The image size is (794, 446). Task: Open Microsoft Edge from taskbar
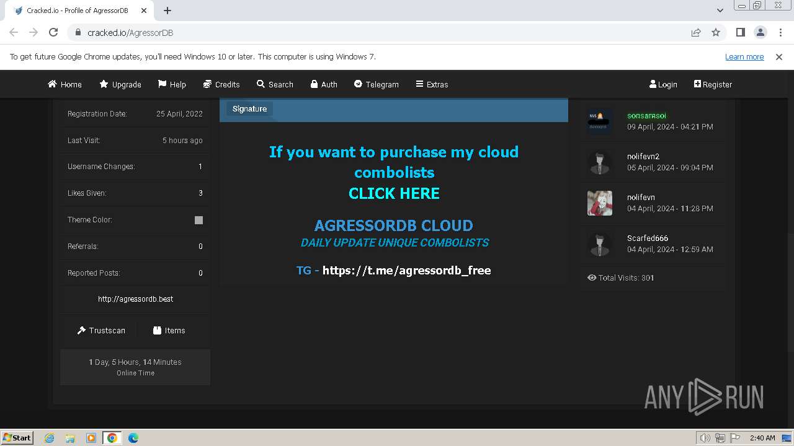(133, 438)
